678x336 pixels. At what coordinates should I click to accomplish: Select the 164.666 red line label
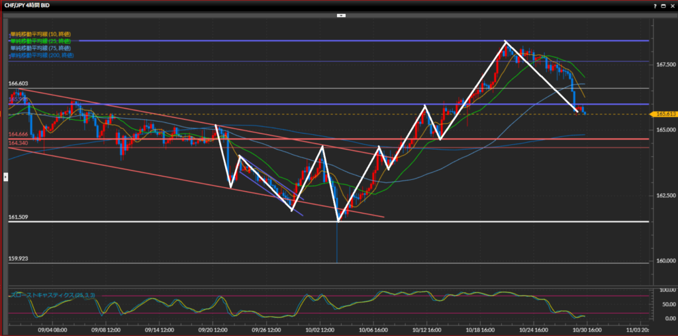tap(18, 134)
